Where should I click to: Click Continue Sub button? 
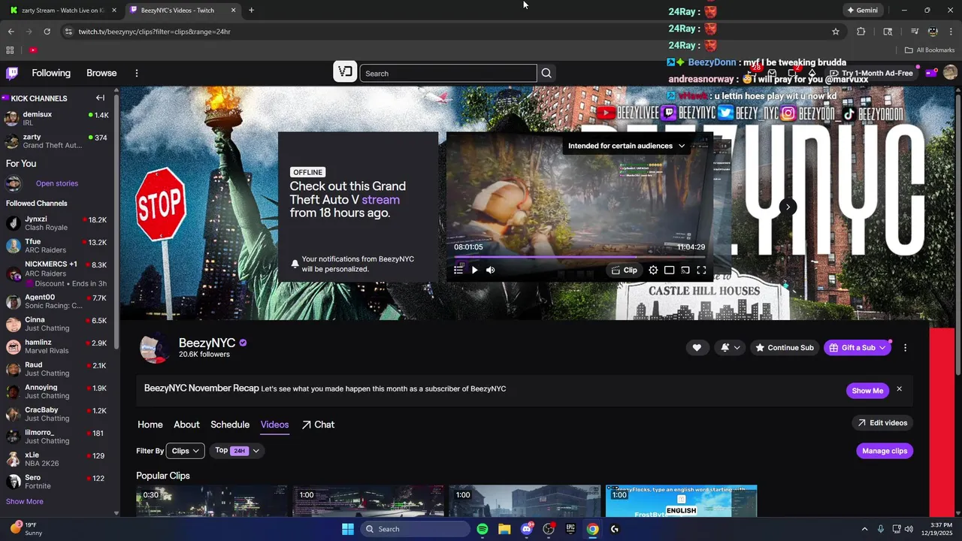[785, 348]
